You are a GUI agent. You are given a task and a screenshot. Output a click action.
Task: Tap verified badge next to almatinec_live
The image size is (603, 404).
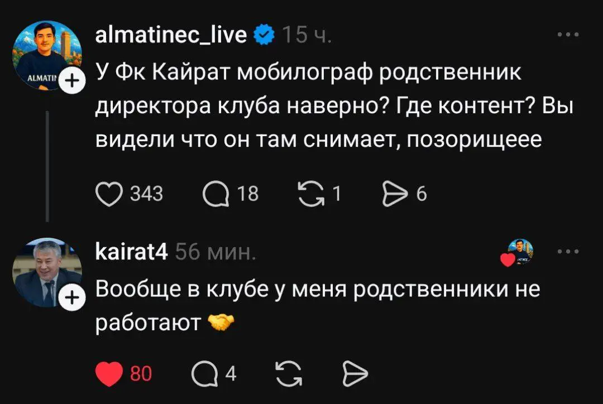[264, 35]
